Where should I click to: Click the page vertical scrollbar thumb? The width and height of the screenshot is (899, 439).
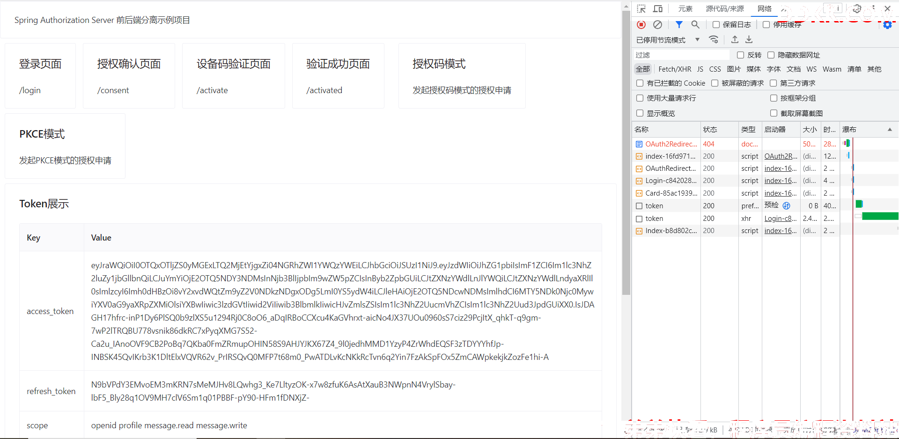click(x=626, y=152)
